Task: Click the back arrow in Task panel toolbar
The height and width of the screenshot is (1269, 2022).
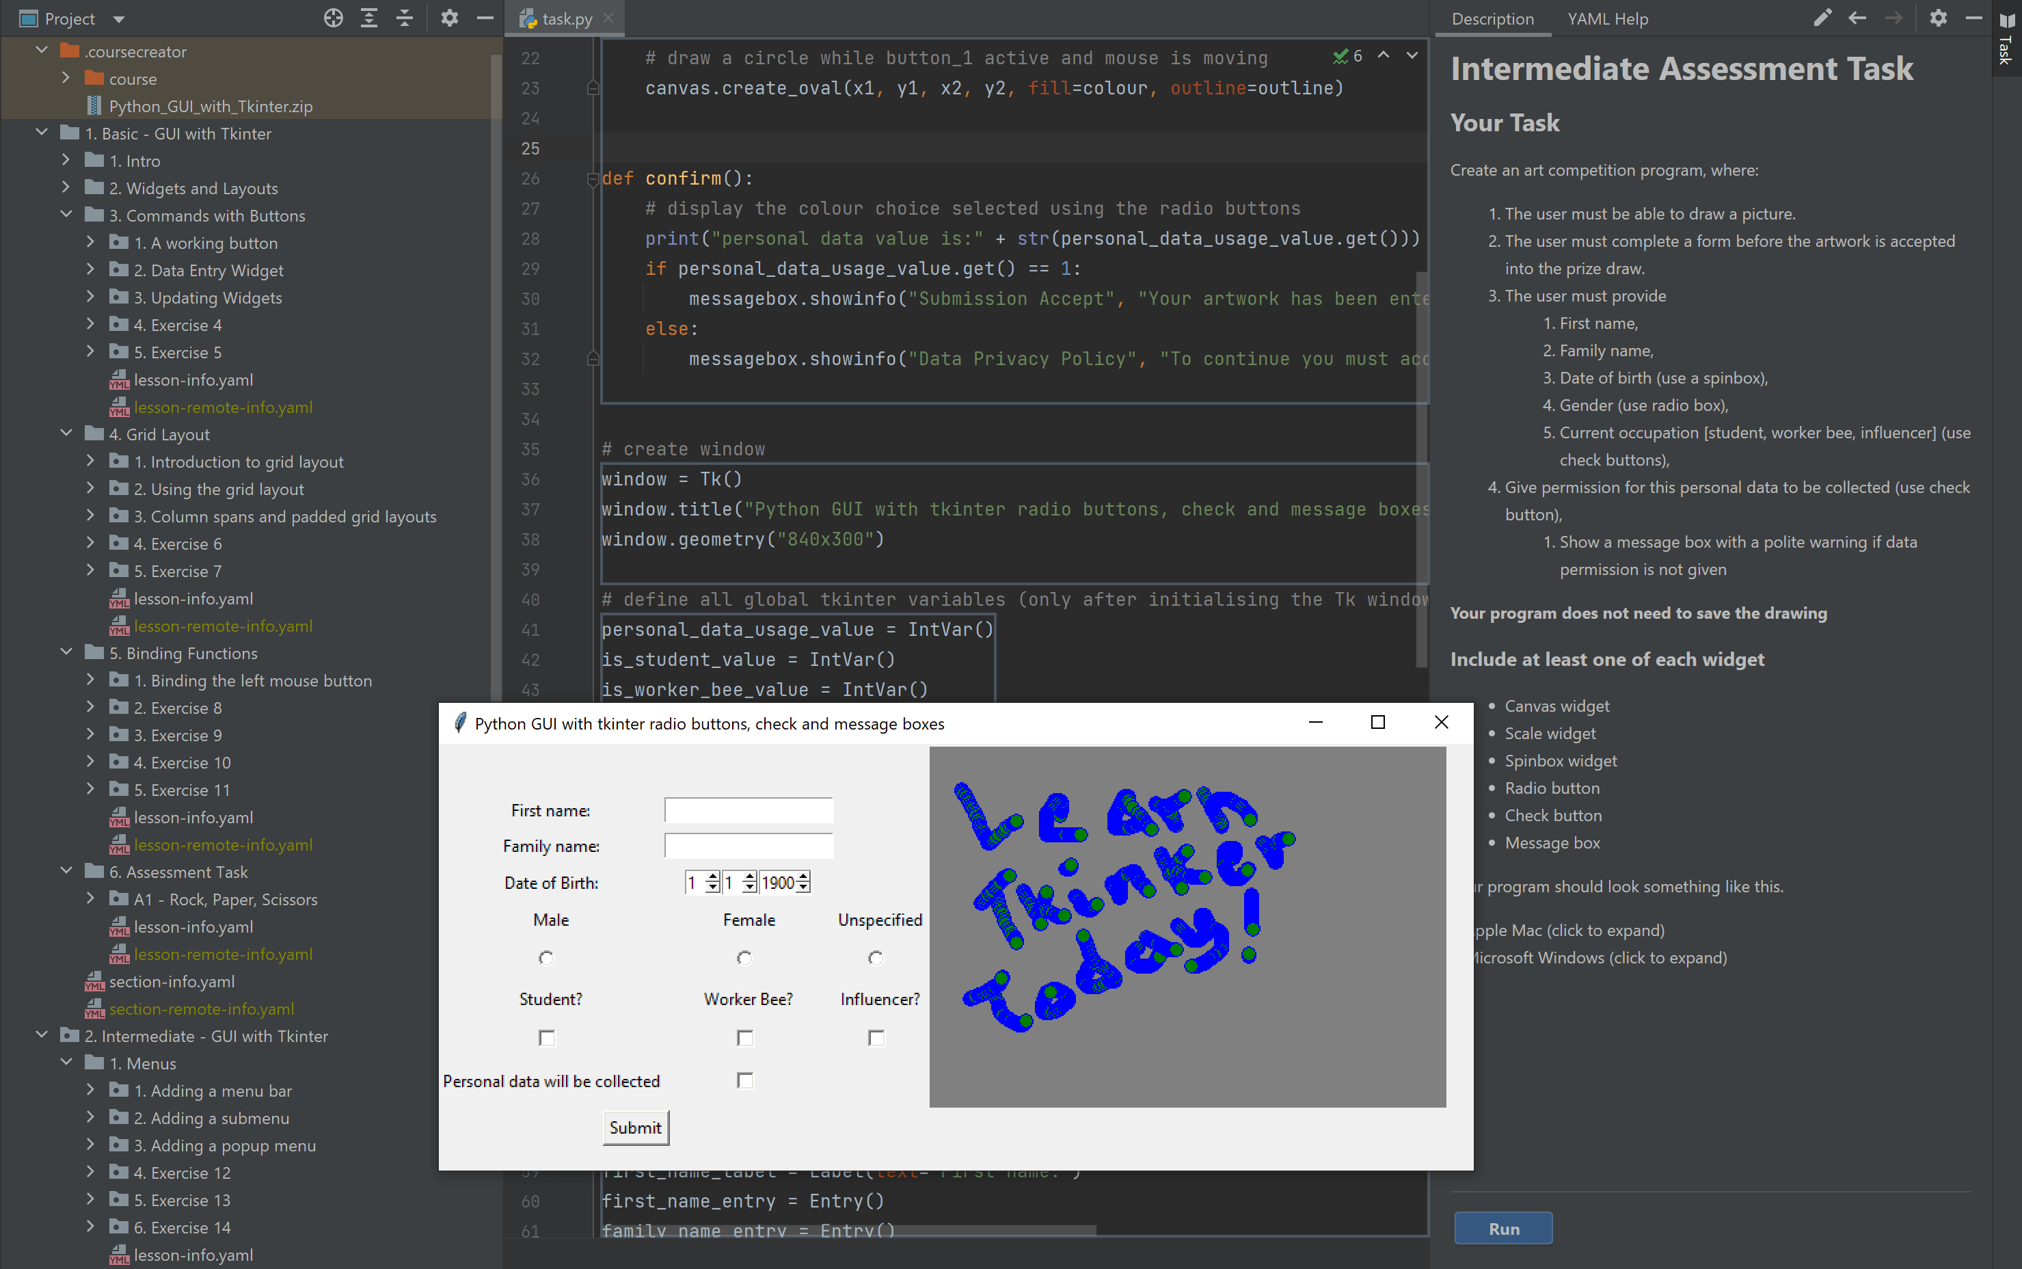Action: coord(1857,18)
